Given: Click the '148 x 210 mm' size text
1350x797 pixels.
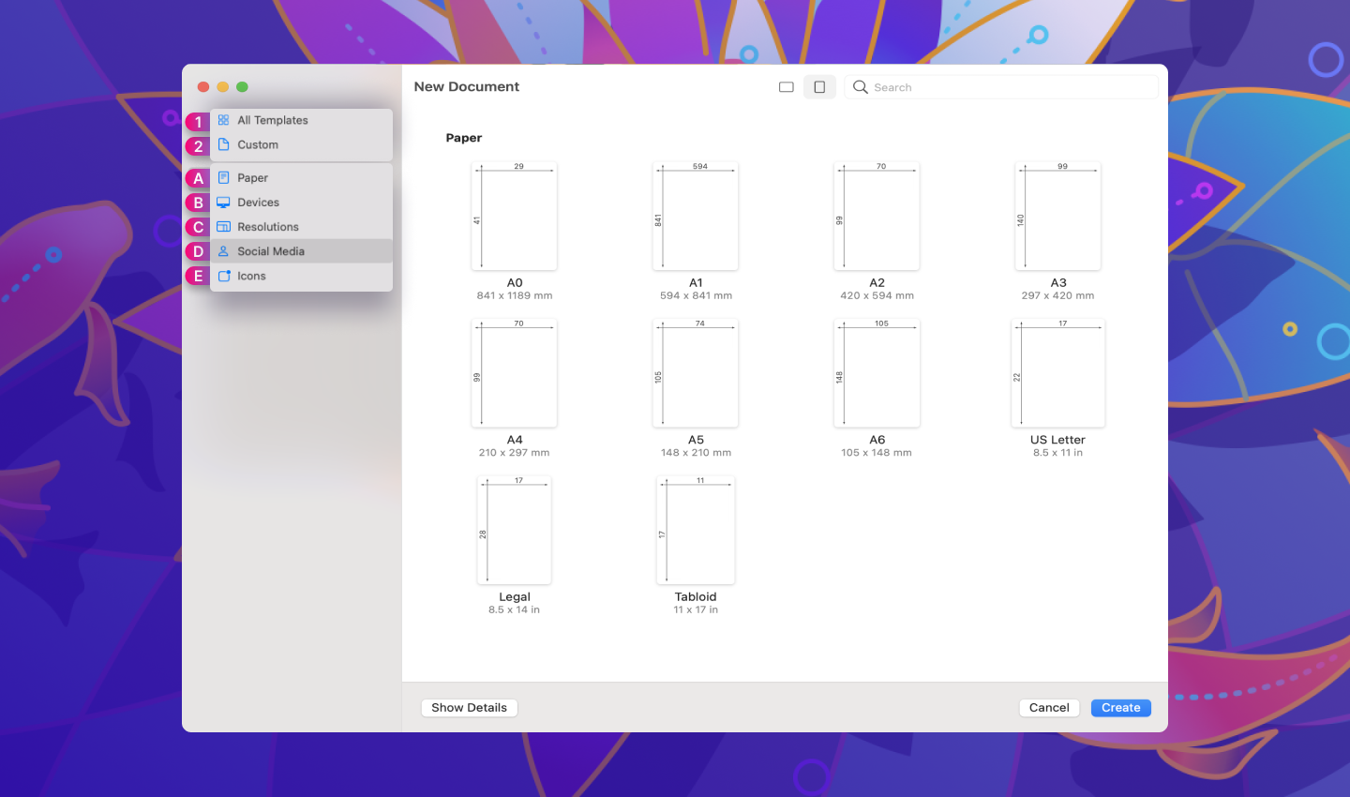Looking at the screenshot, I should pos(696,453).
